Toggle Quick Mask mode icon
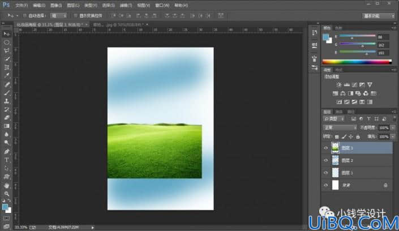 coord(7,219)
